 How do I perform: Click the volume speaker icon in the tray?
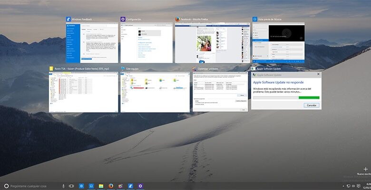point(353,186)
